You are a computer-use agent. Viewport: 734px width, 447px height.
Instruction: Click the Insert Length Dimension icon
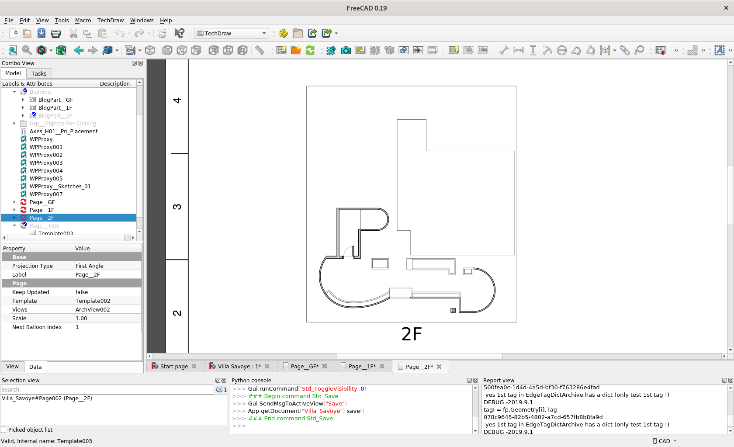(504, 50)
